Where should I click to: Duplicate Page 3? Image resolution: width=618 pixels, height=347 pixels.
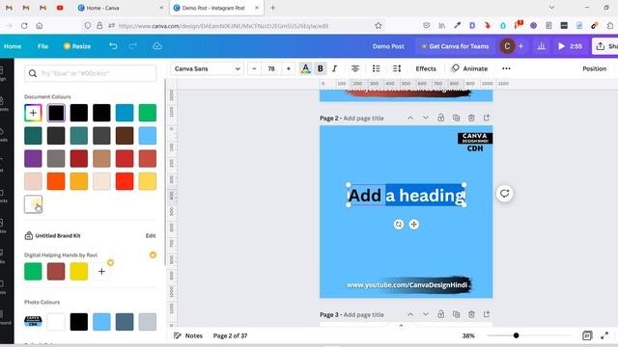[456, 314]
